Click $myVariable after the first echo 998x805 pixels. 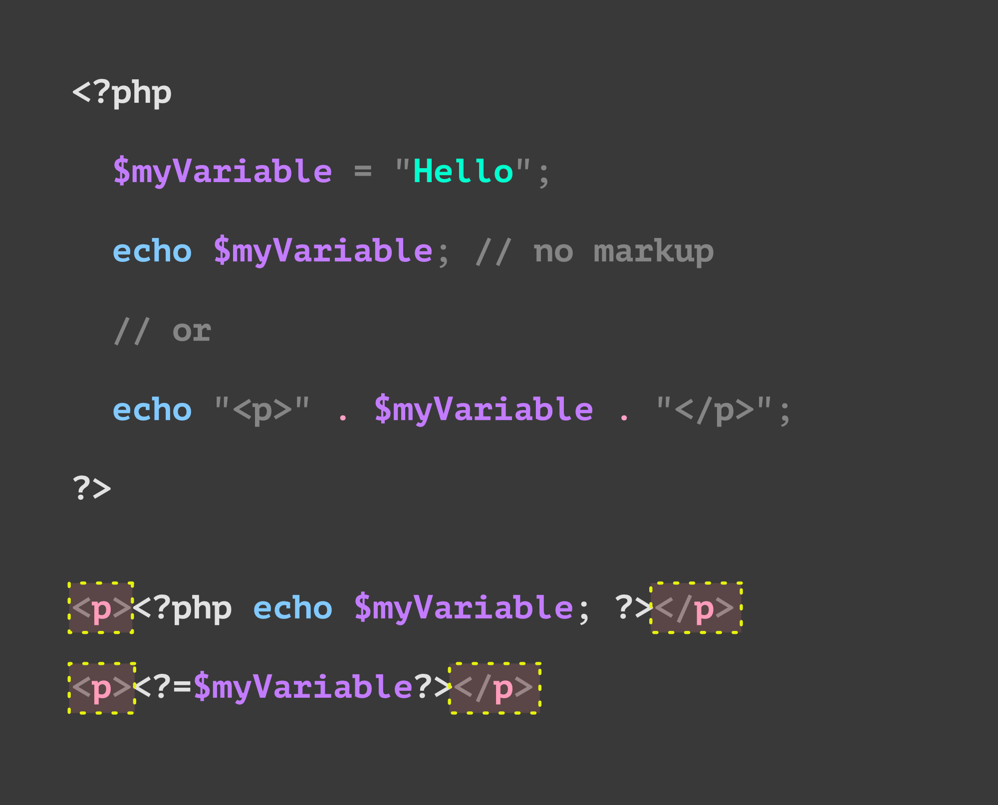(x=323, y=251)
